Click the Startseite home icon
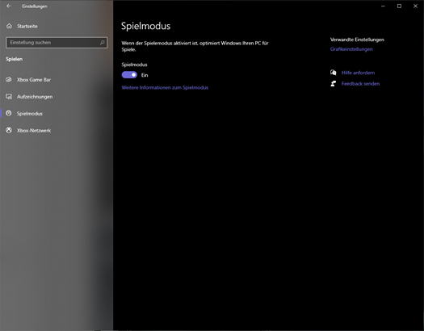Viewport: 424px width, 331px height. tap(9, 26)
